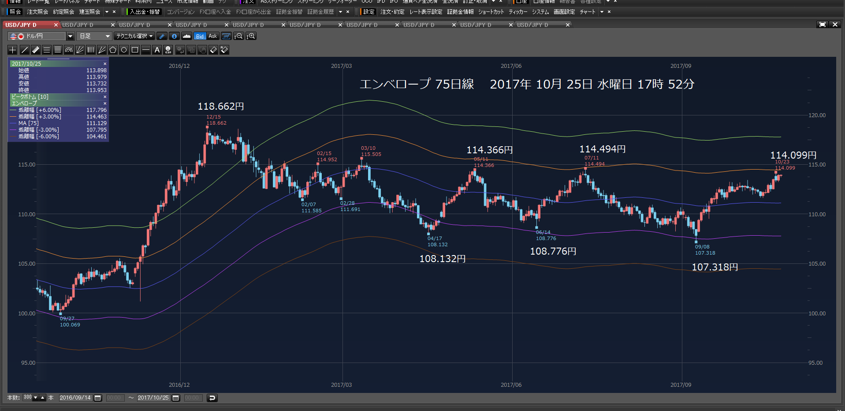
Task: Close the active USD/JPY D tab
Action: click(x=56, y=25)
